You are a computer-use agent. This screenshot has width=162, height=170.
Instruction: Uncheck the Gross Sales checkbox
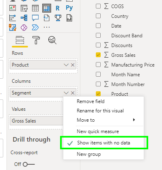pos(98,55)
